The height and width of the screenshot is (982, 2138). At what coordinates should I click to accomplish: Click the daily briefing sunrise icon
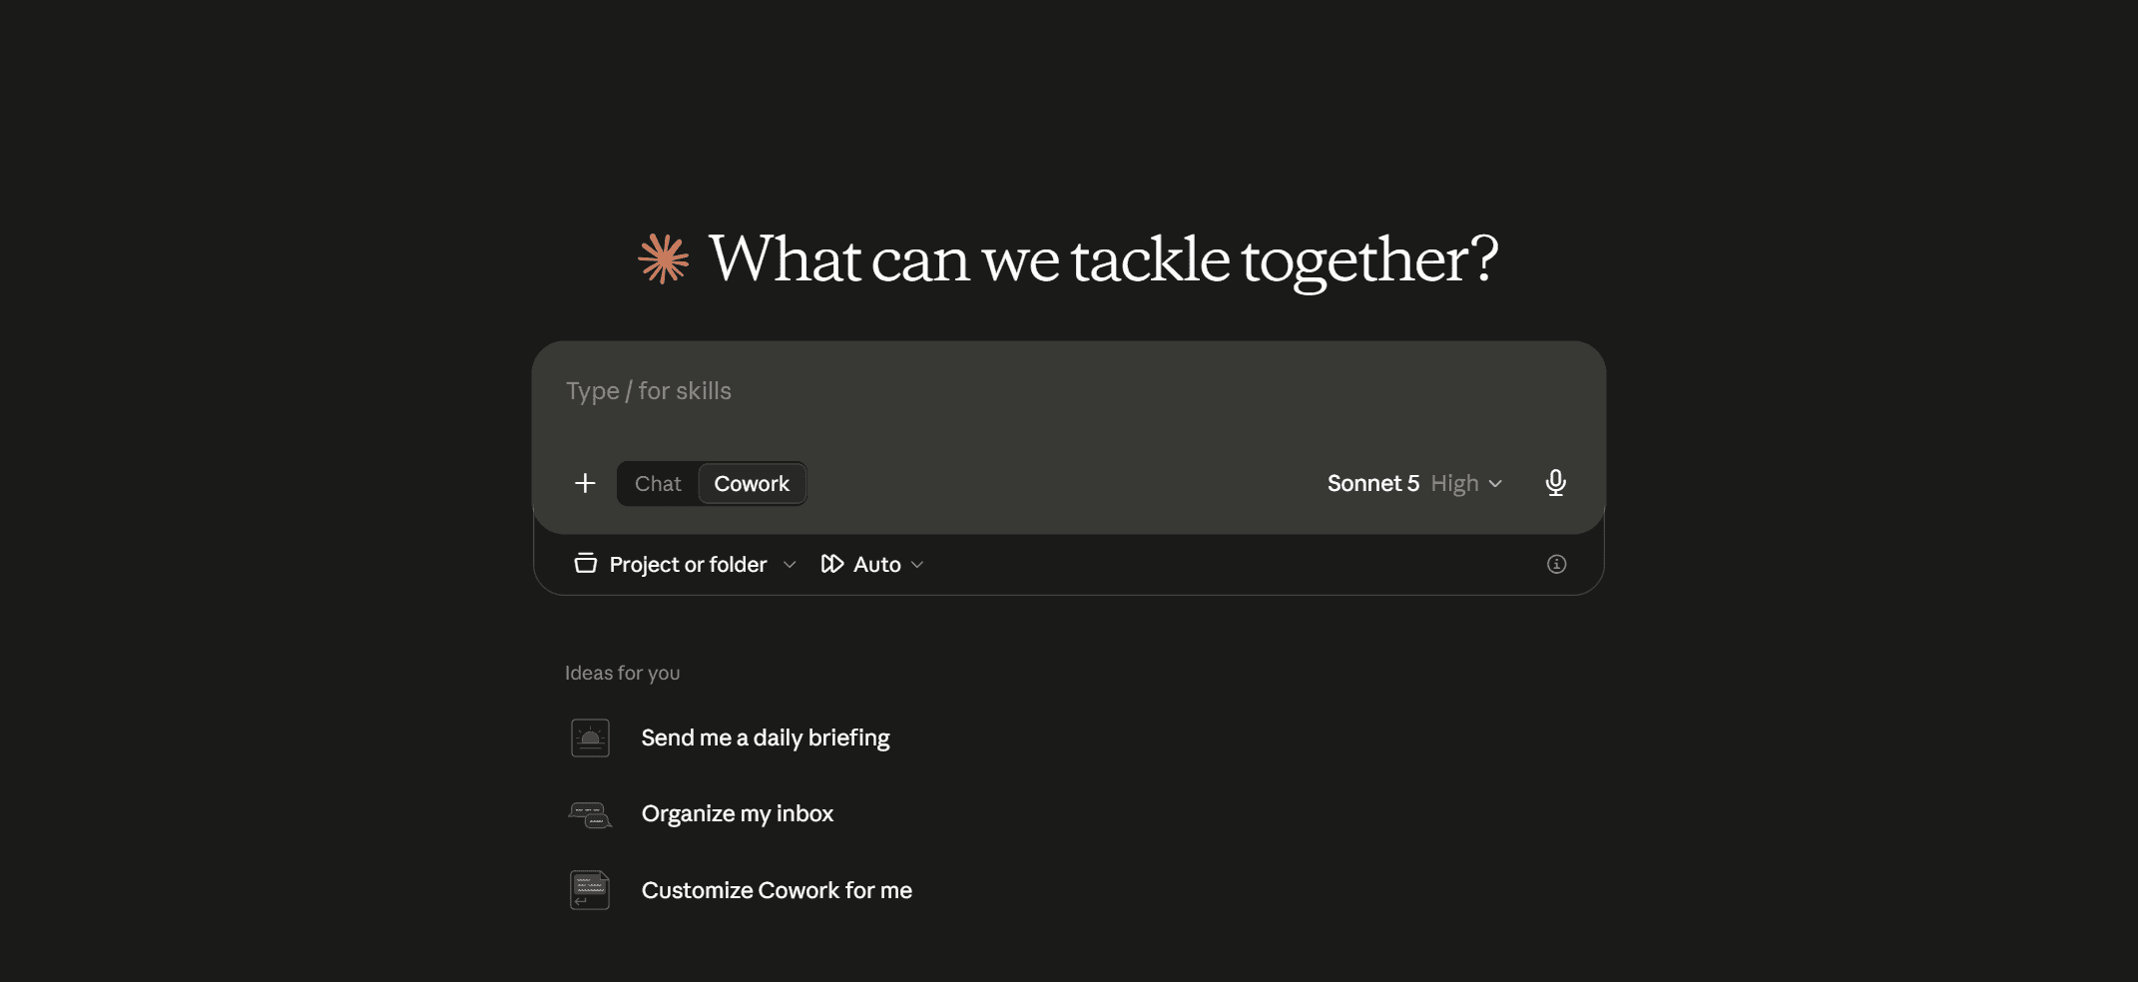(590, 737)
